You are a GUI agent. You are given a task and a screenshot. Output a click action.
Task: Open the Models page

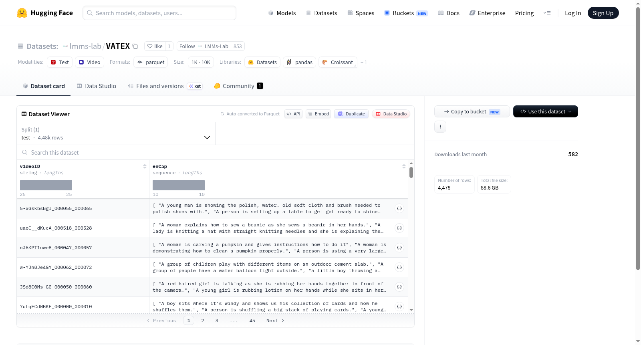coord(282,13)
